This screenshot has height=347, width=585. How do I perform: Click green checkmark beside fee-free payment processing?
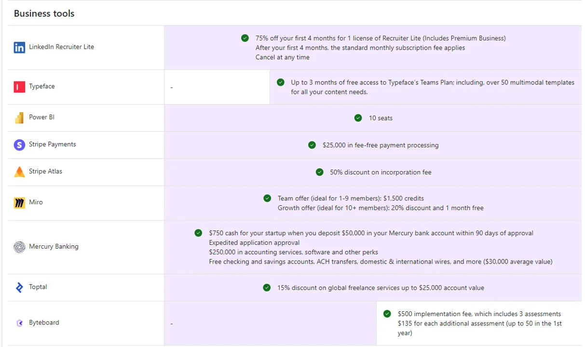point(312,145)
